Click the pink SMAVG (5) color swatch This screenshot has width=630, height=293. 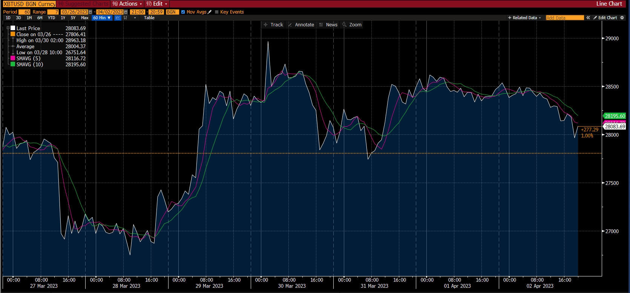pos(13,58)
